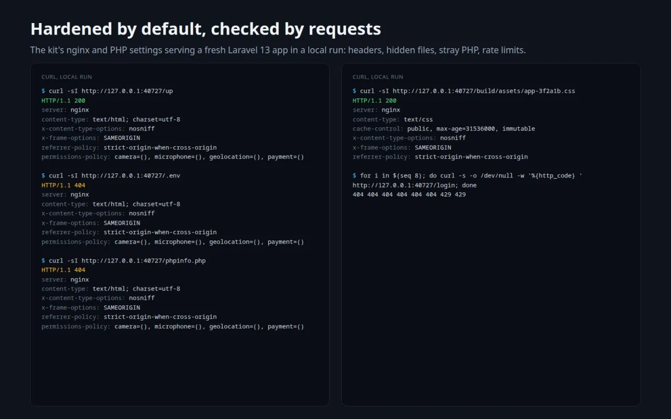Click the x-frame-options line in the CSS response
671x419 pixels.
[x=402, y=148]
